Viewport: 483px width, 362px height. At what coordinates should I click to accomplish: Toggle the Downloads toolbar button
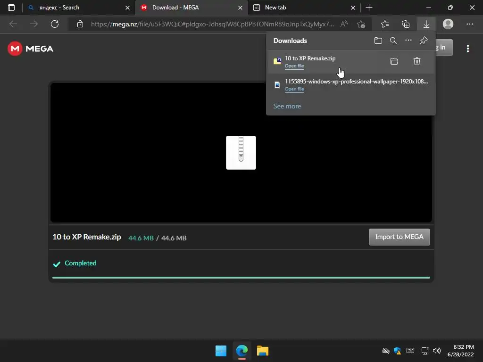[426, 24]
